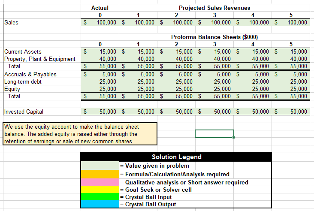Select year 3 Invested Capital value 50,000

point(222,112)
